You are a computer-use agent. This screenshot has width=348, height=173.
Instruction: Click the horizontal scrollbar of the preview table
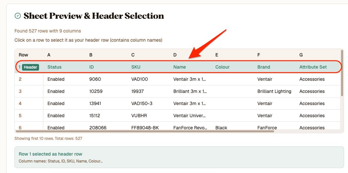tap(145, 131)
